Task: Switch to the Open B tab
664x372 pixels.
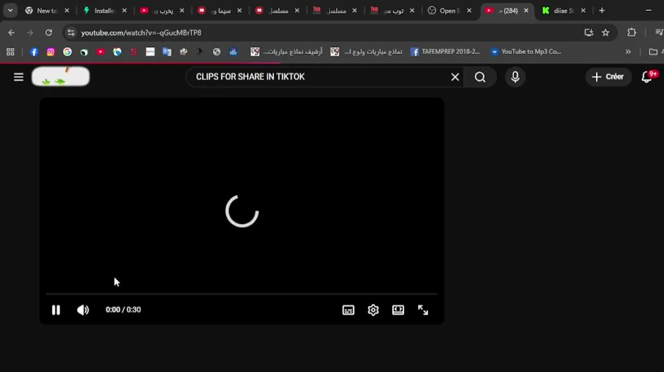Action: (449, 10)
